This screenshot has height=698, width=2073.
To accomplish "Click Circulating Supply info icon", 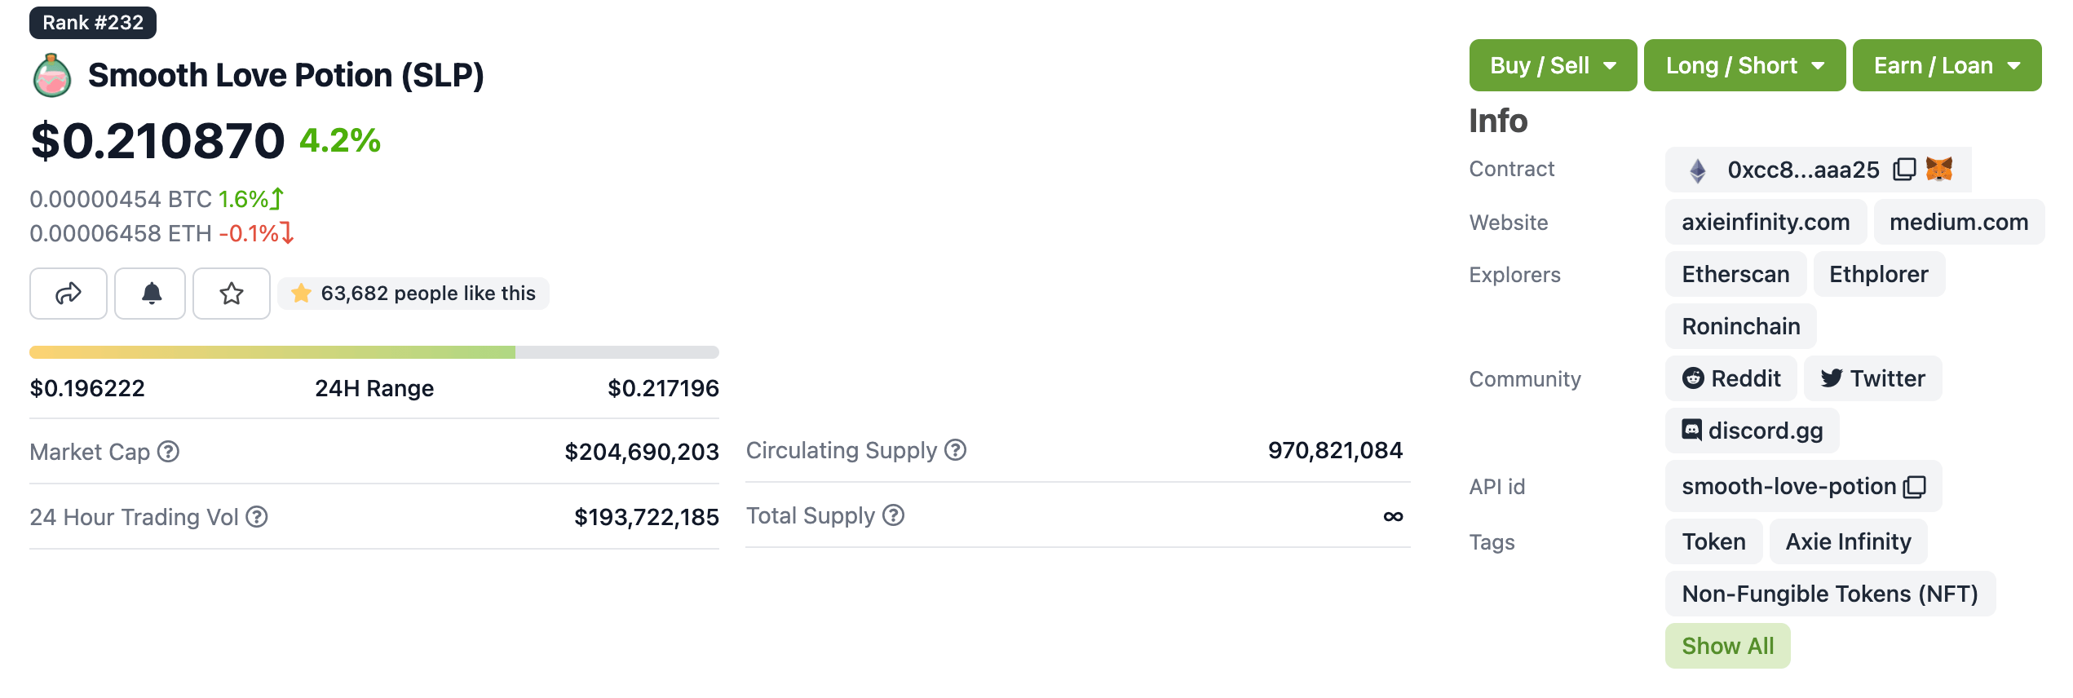I will point(956,450).
